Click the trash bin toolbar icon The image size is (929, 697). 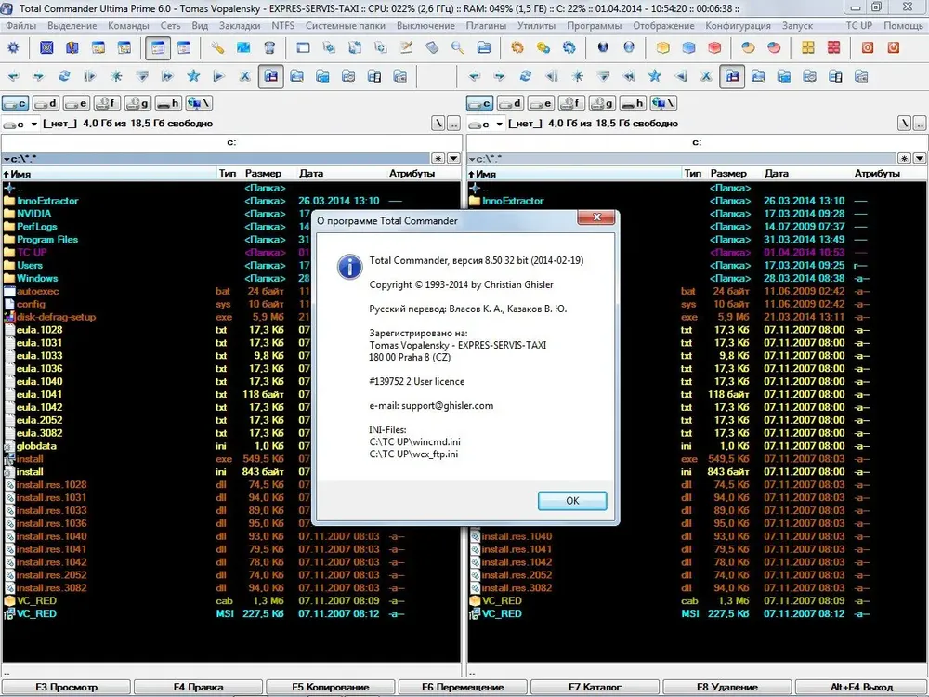(269, 48)
